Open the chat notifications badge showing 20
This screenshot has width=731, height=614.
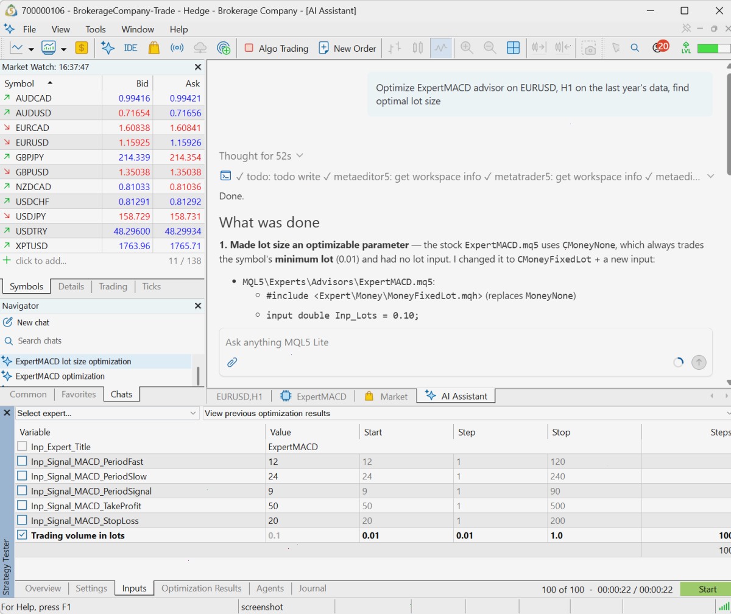coord(660,48)
